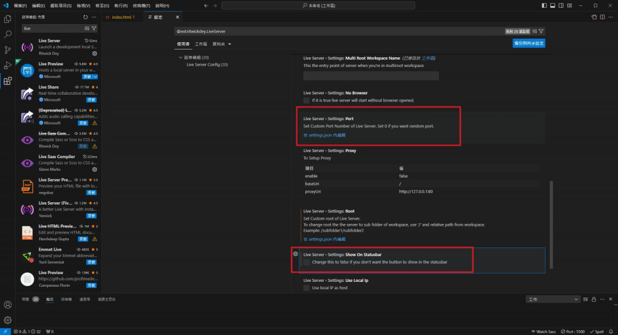Toggle the bottom panel layout icon

553,5
